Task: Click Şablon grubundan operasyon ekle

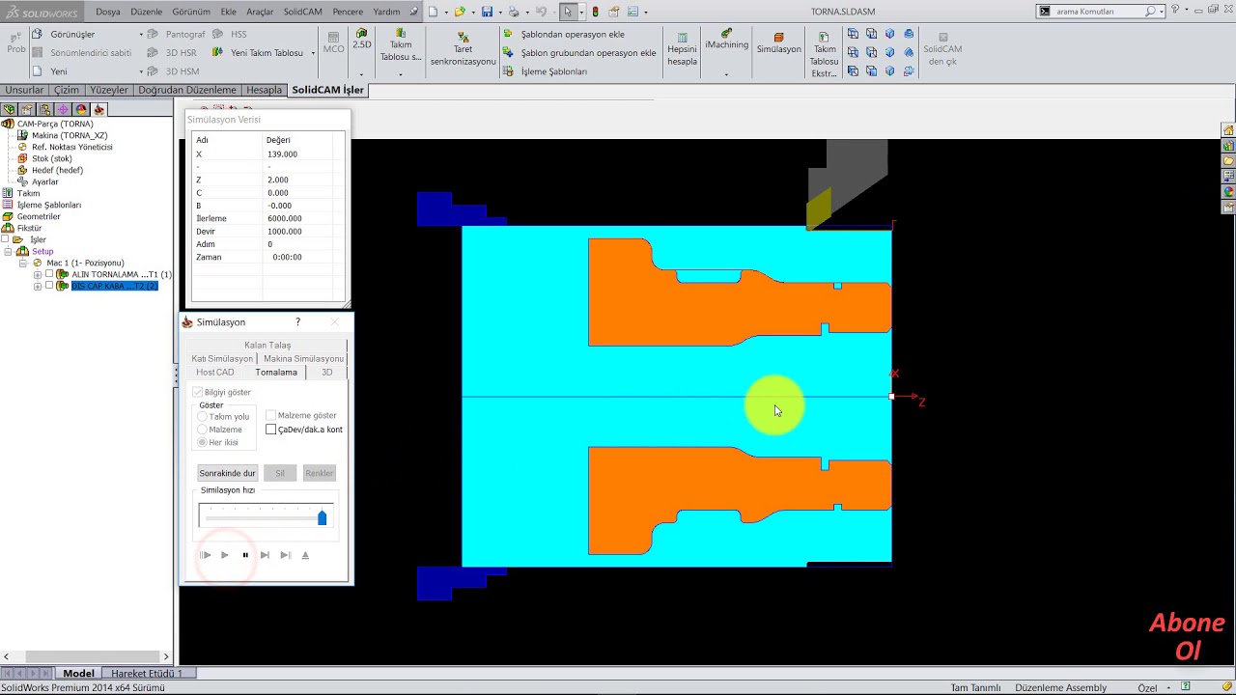Action: point(579,52)
